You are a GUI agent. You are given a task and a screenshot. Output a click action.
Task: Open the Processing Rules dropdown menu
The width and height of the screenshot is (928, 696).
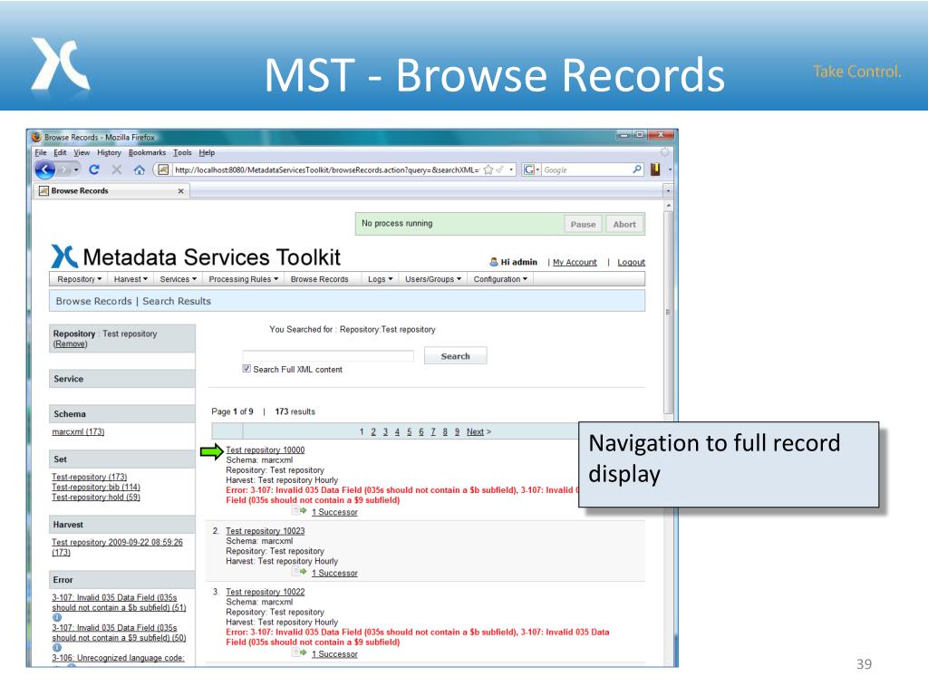(243, 279)
